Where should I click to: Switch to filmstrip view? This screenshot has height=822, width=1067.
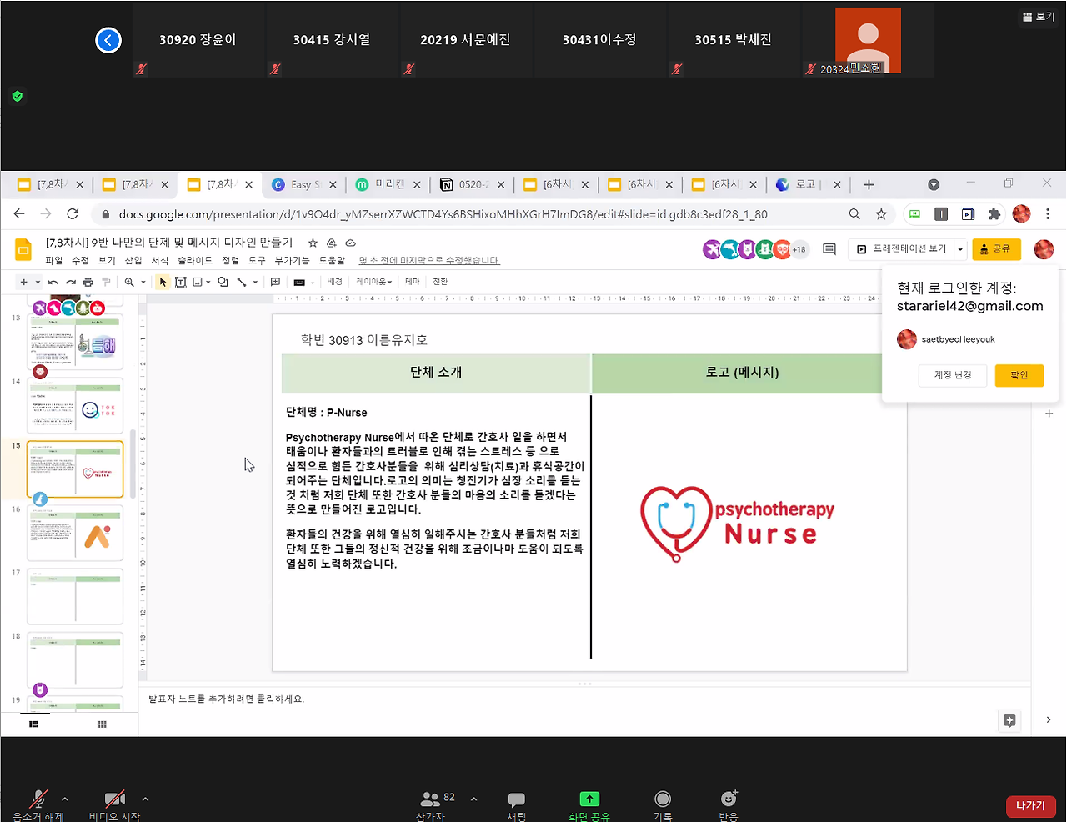(x=34, y=724)
